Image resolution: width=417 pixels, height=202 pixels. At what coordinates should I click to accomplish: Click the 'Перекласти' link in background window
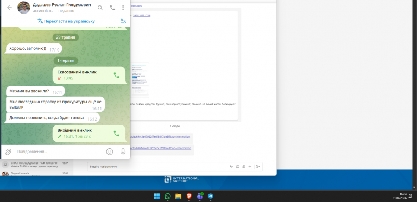[136, 5]
